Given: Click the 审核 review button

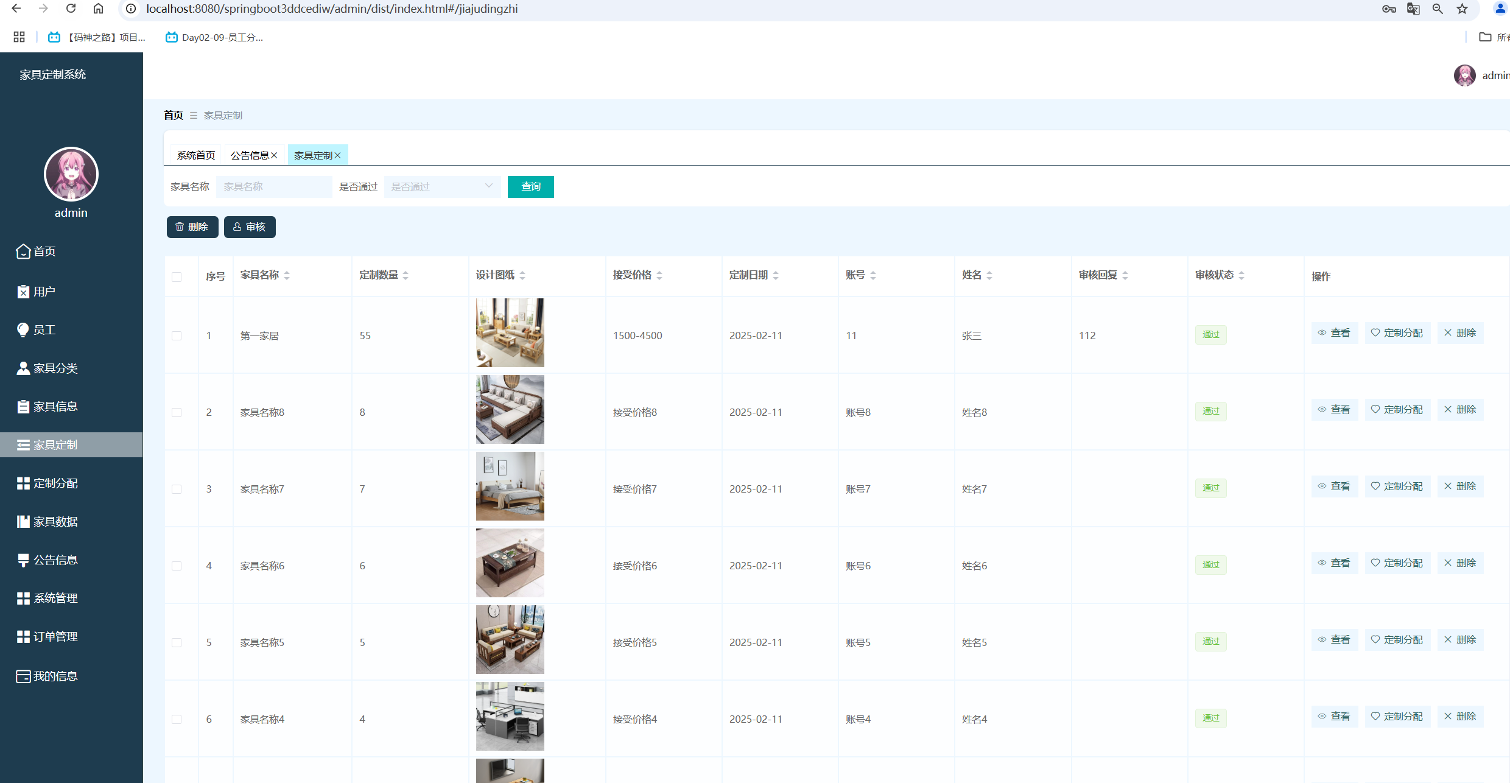Looking at the screenshot, I should pos(250,227).
